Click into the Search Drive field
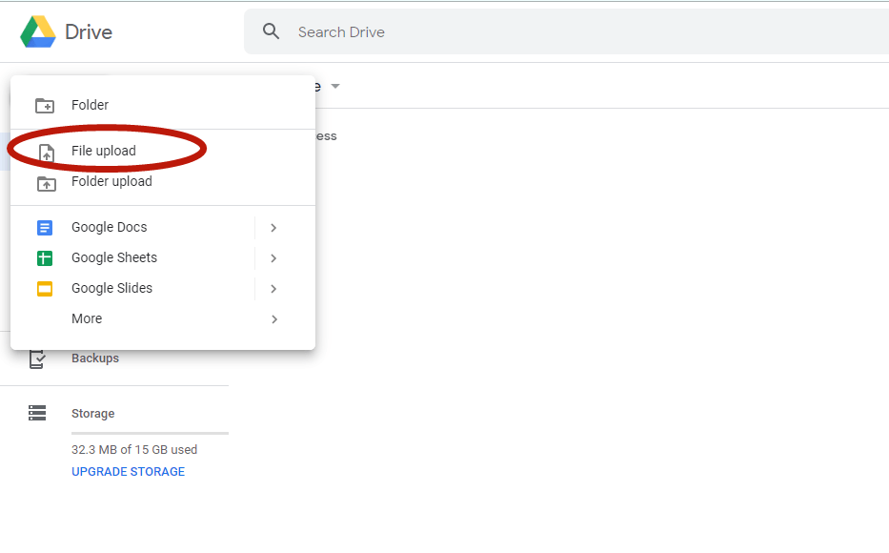 click(567, 31)
